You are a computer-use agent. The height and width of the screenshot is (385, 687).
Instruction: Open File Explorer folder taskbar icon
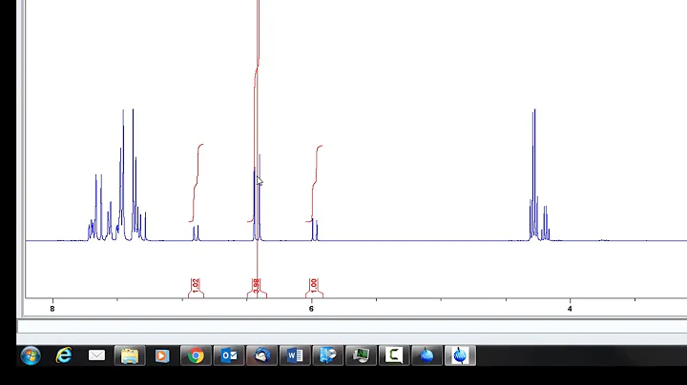(130, 355)
